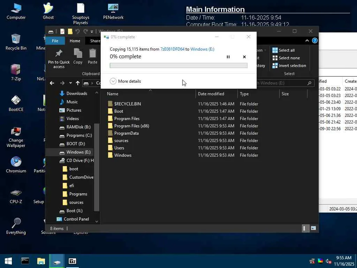Open the Windows Start menu
The image size is (357, 268).
[x=8, y=261]
